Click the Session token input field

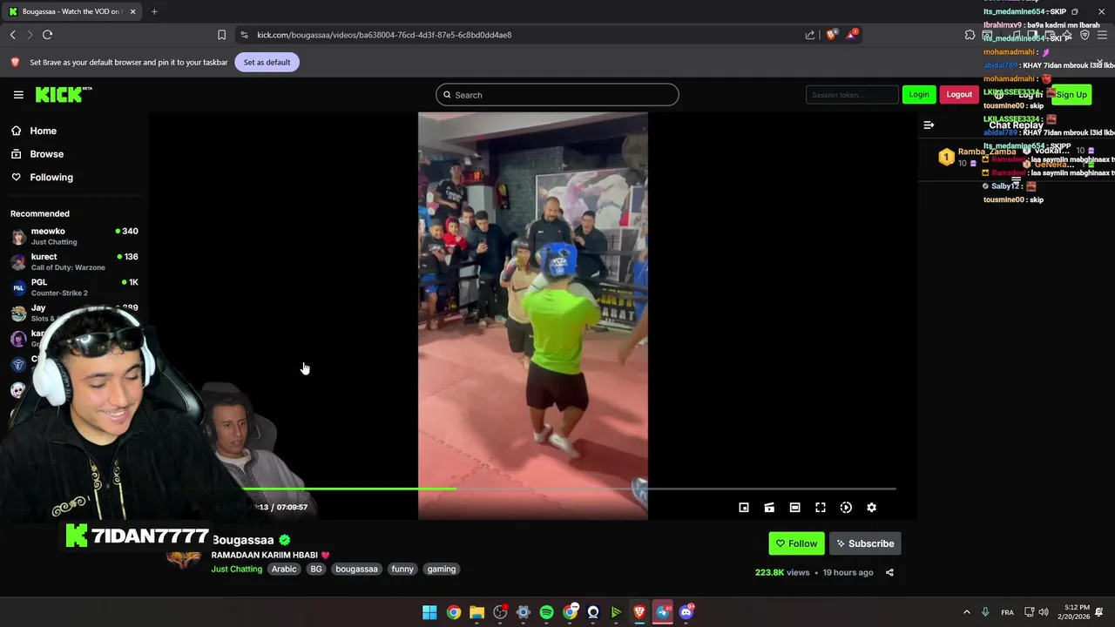(852, 95)
